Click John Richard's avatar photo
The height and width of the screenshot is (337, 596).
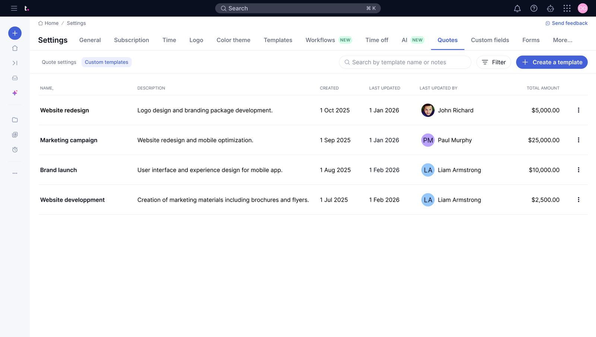[x=428, y=110]
